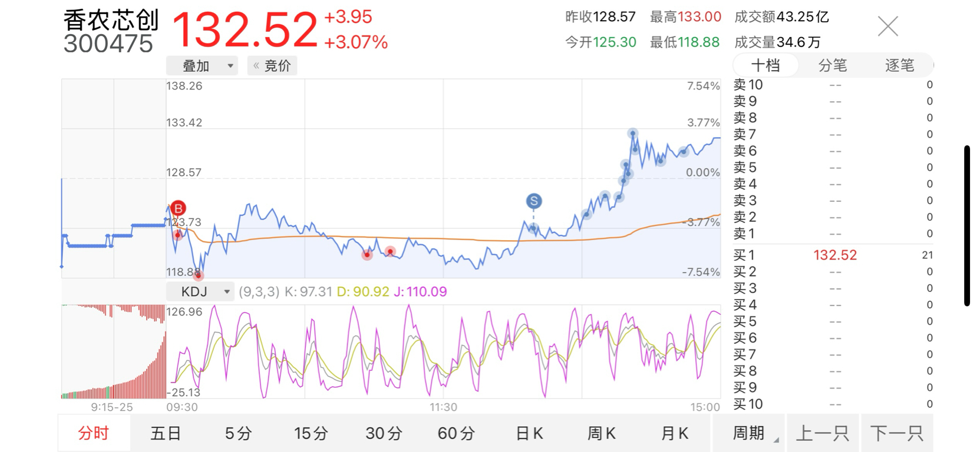Expand the 竞价 auction panel

272,66
